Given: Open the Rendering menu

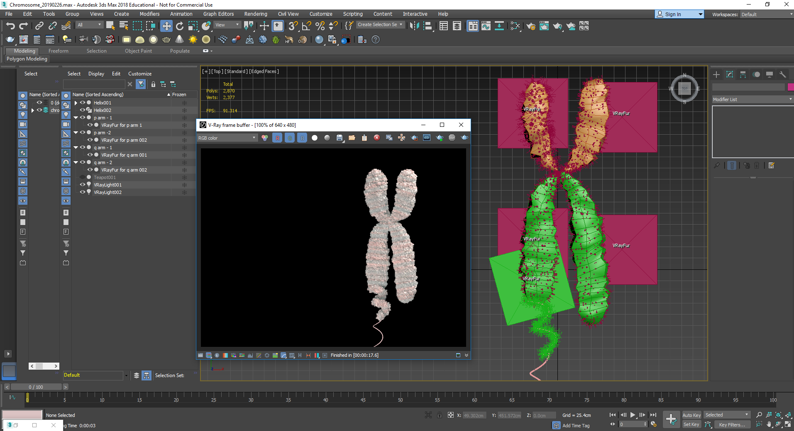Looking at the screenshot, I should [255, 14].
